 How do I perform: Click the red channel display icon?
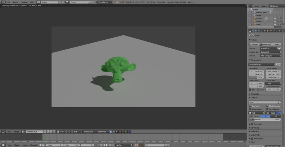(123, 132)
